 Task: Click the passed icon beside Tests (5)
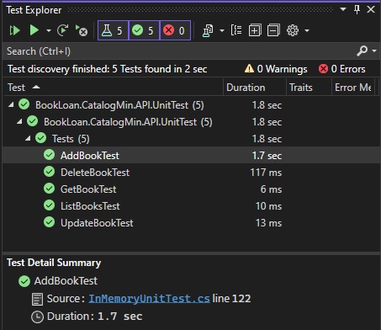coord(41,138)
